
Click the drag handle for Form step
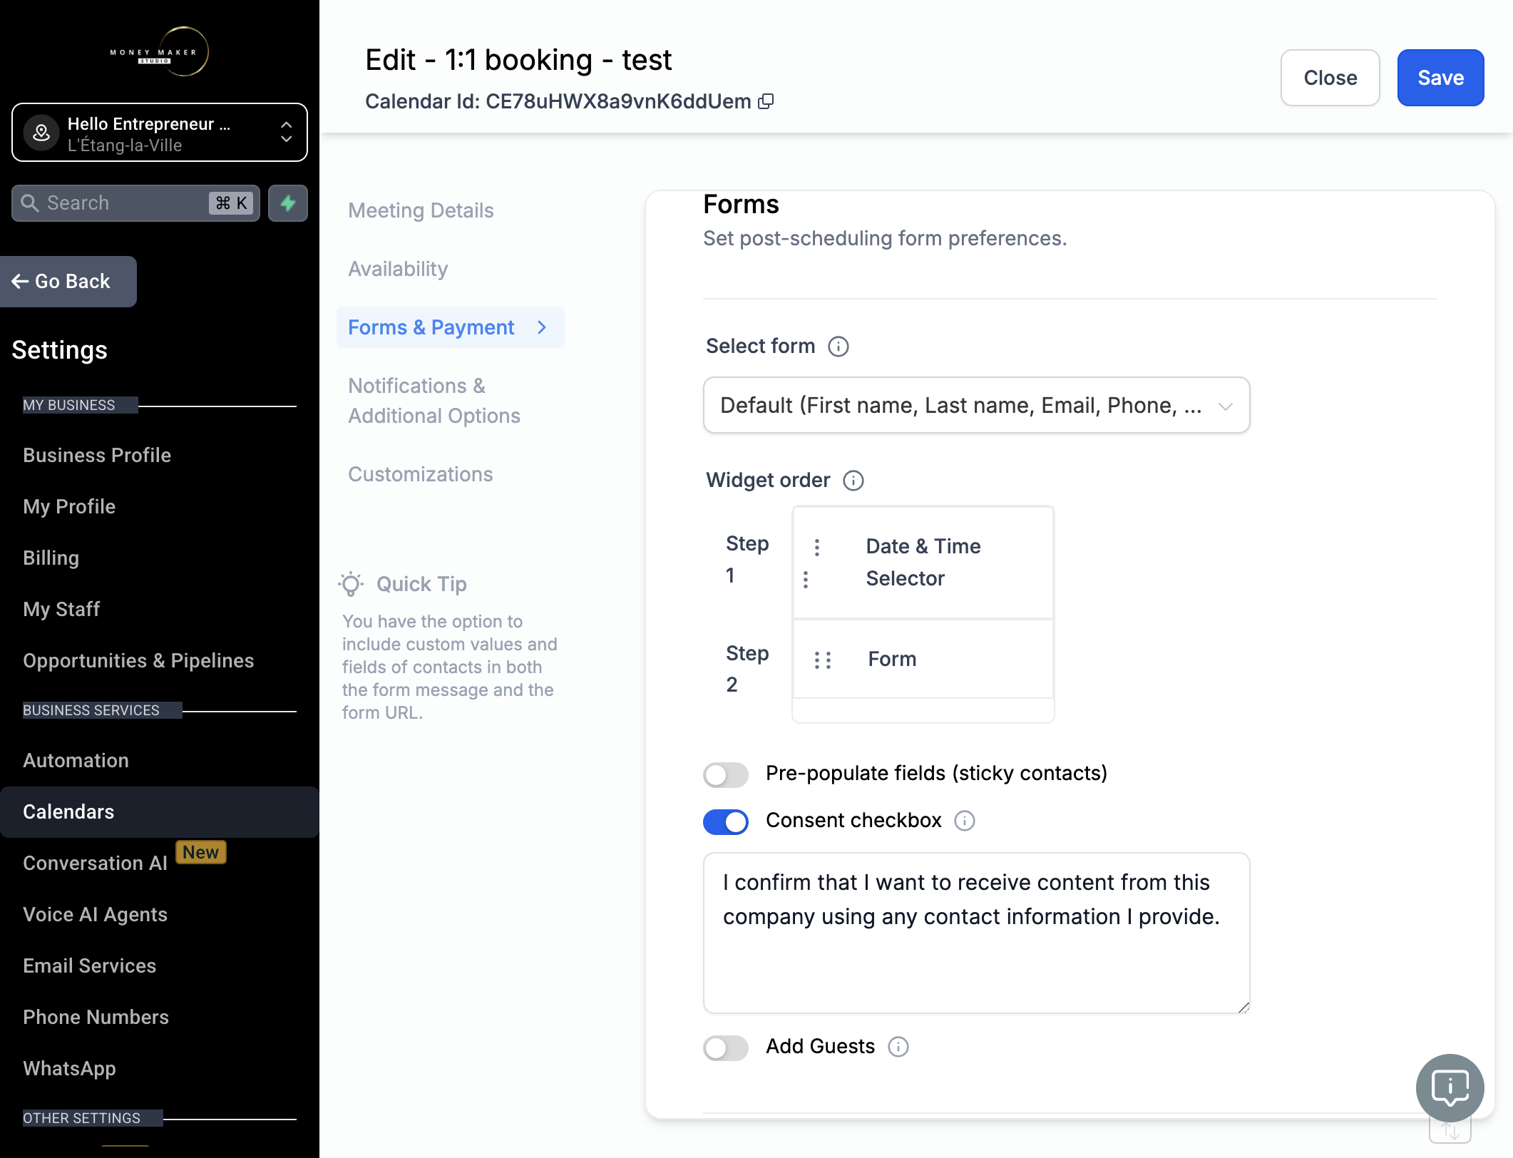click(822, 660)
